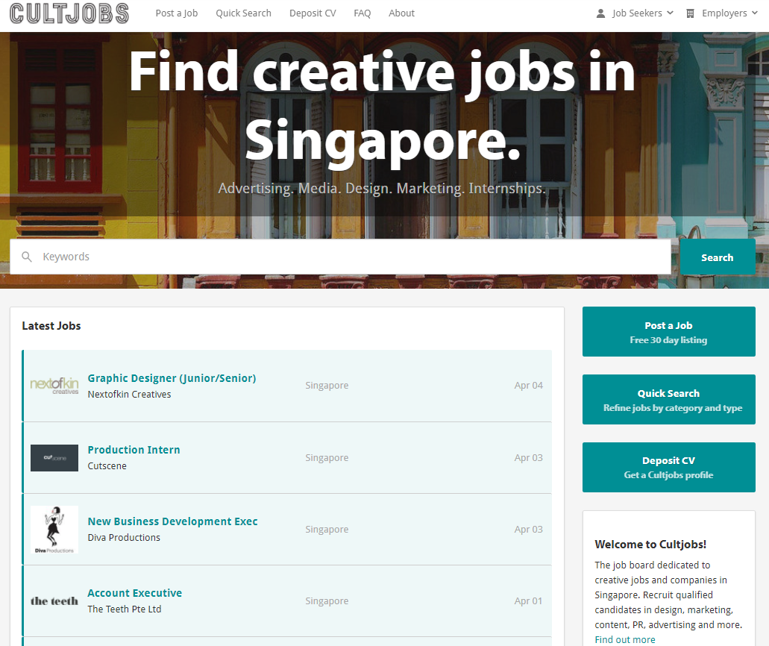Click the Diva Productions logo
This screenshot has width=769, height=646.
click(54, 530)
